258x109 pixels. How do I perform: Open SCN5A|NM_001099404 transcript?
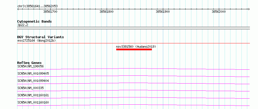tap(33, 81)
